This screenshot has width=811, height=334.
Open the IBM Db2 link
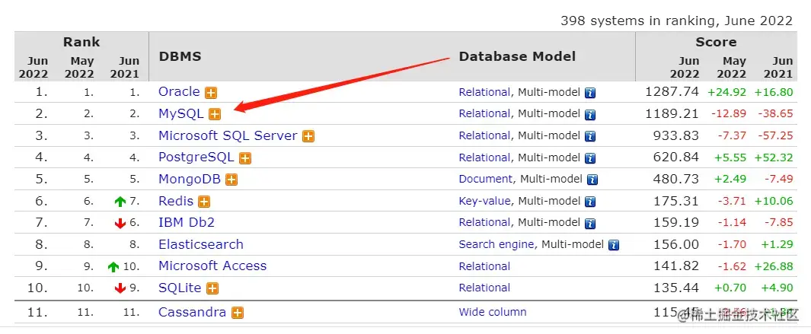(187, 222)
